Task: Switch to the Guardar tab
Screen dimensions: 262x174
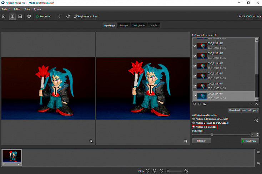Action: pyautogui.click(x=154, y=25)
